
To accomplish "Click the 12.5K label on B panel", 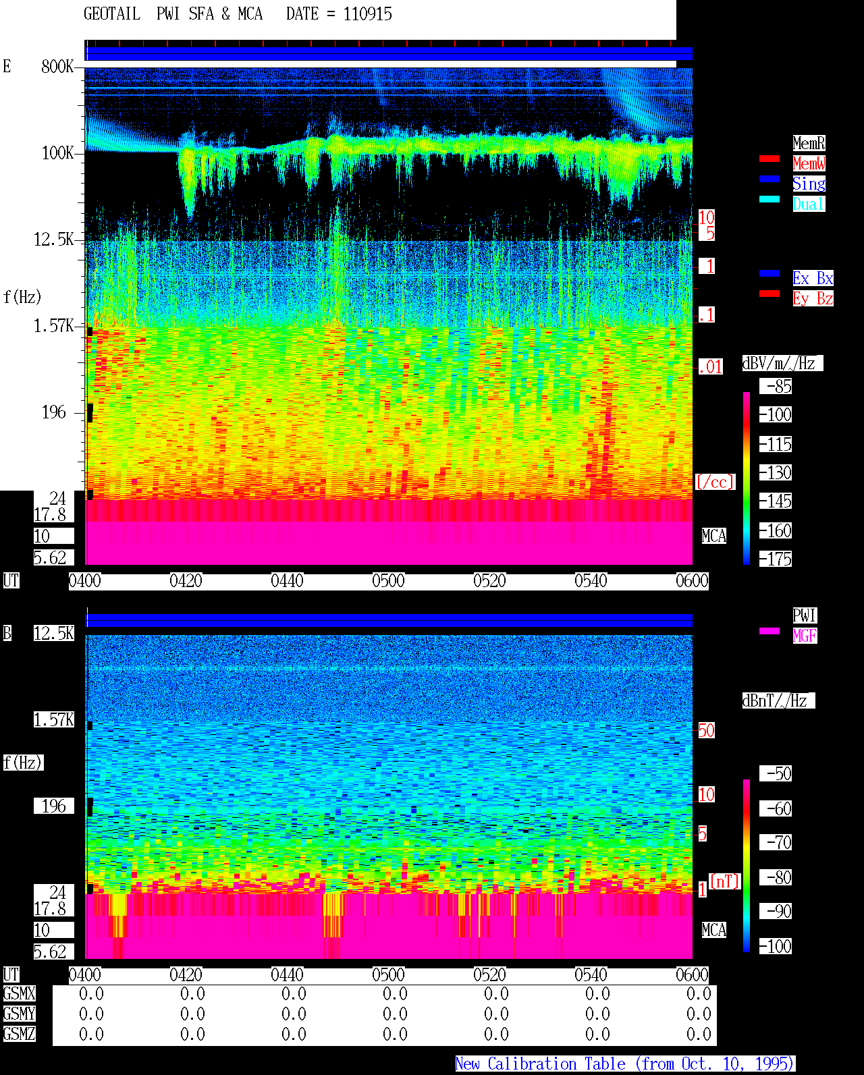I will pyautogui.click(x=54, y=633).
